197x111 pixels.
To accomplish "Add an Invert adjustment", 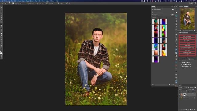I will click(182, 67).
